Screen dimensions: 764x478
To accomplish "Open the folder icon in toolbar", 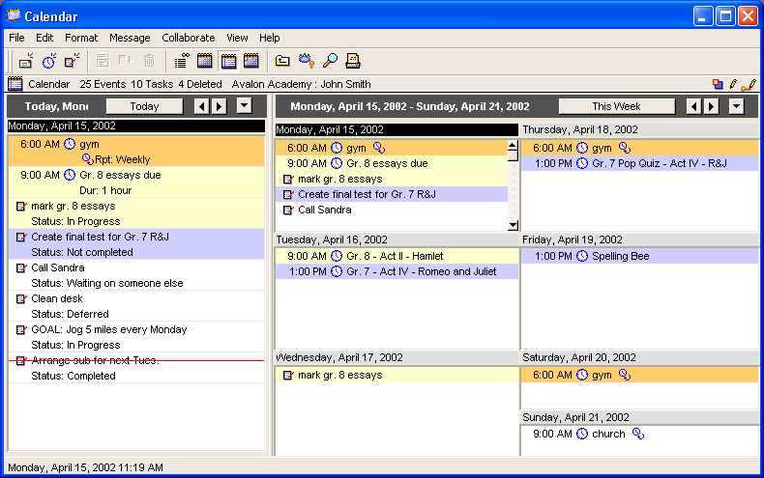I will 282,61.
